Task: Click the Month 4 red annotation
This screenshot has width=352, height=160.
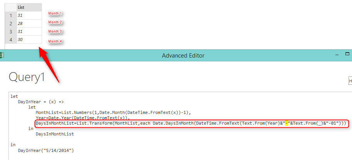Action: pyautogui.click(x=55, y=41)
